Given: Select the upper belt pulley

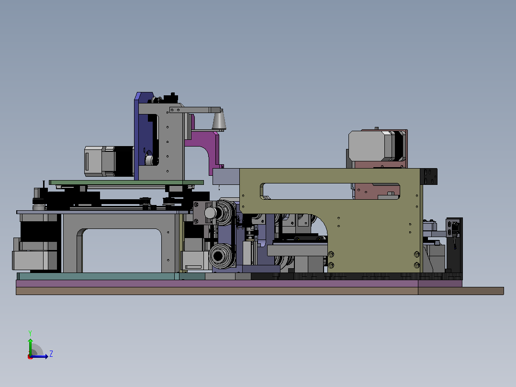Looking at the screenshot, I should point(224,213).
